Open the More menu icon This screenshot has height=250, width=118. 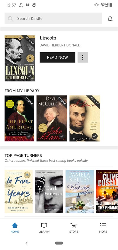click(x=103, y=225)
